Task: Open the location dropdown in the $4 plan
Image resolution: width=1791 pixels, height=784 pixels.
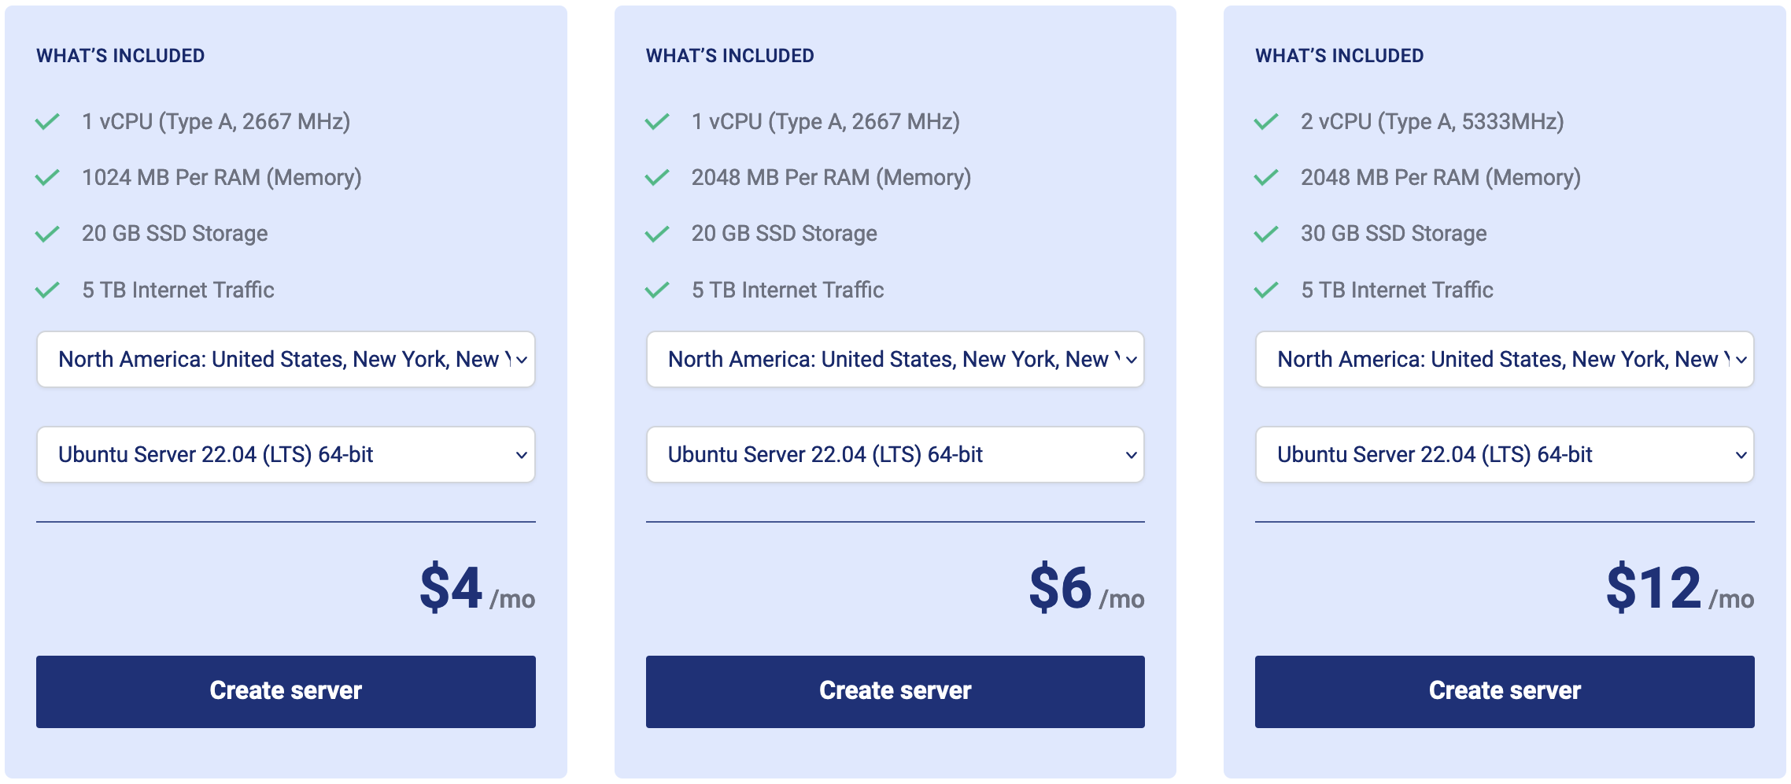Action: click(x=286, y=360)
